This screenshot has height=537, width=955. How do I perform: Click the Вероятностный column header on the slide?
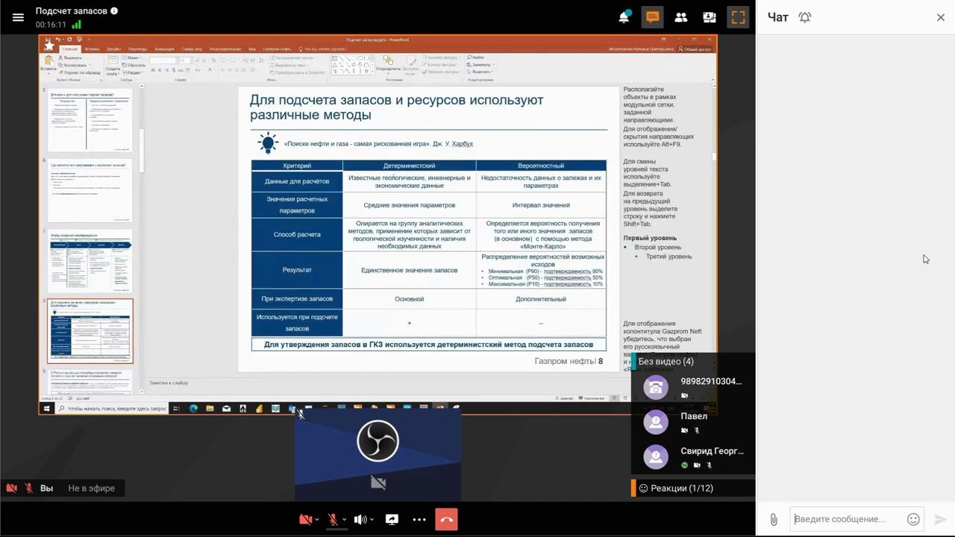541,166
